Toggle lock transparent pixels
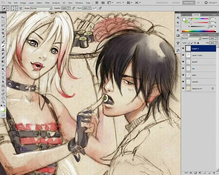Viewport: 219px width, 175px height. (189, 43)
